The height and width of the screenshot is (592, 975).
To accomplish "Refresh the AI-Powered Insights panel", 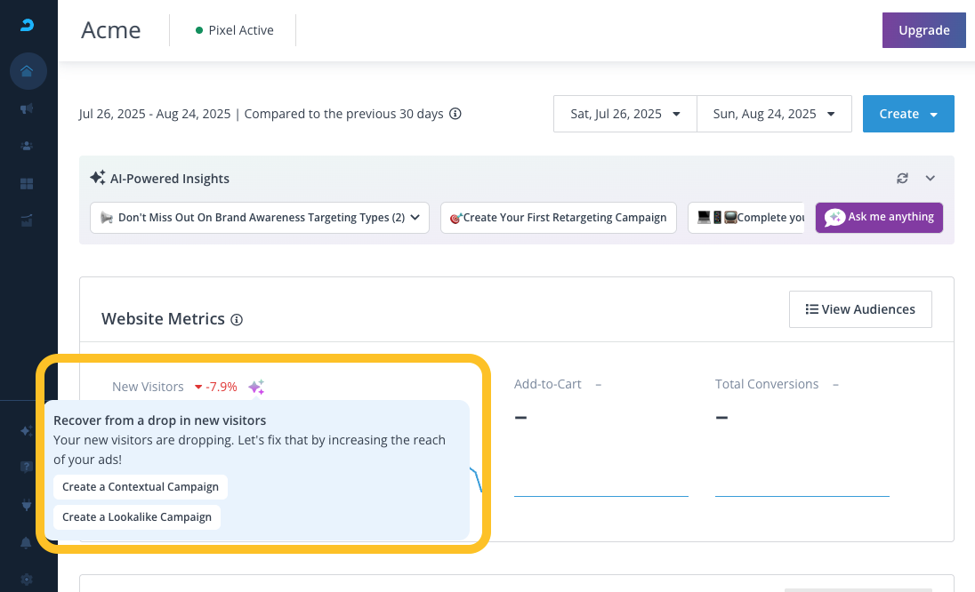I will (902, 179).
